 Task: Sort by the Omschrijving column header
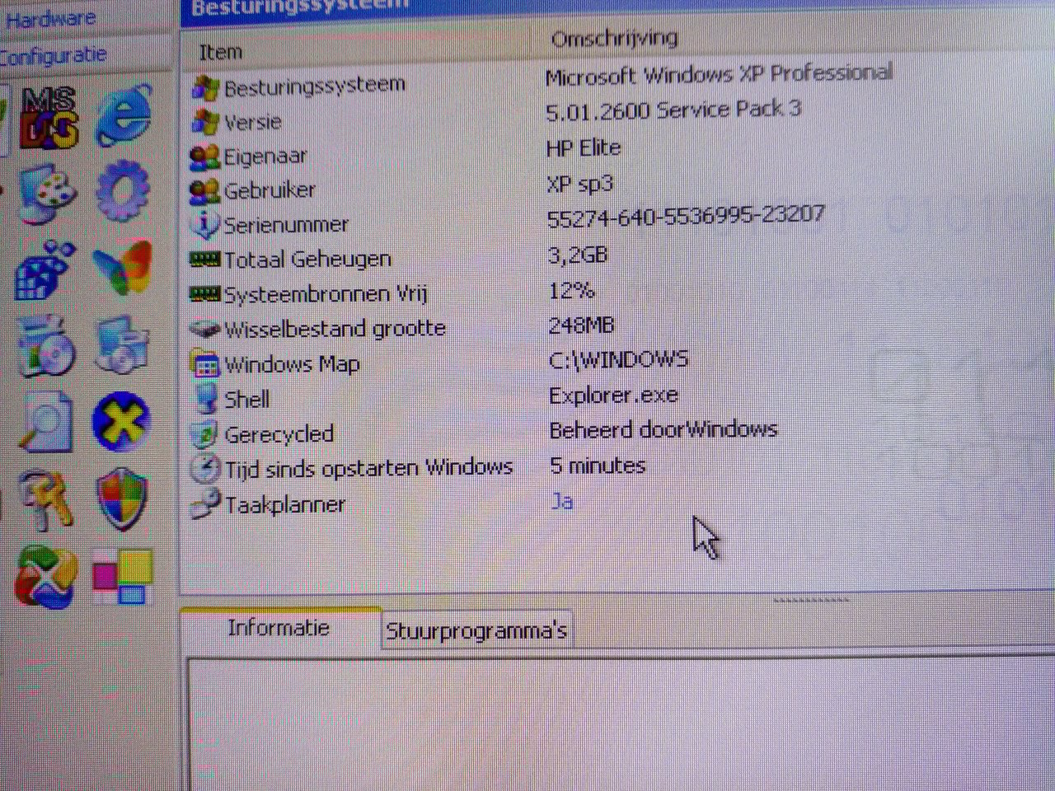pos(614,38)
